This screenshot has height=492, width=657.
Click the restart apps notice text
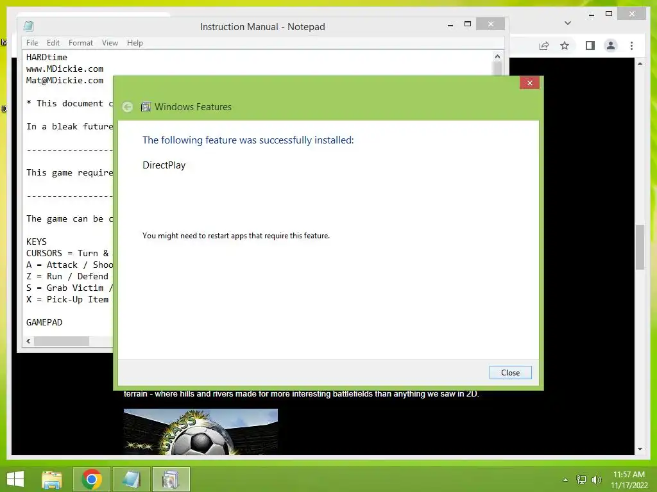point(236,236)
